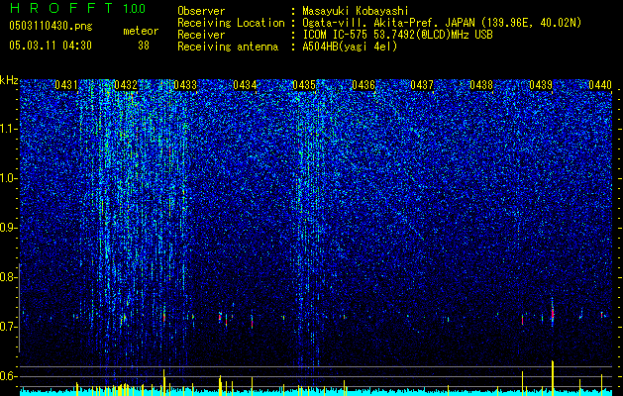Click the 0.6 kHz axis label
The width and height of the screenshot is (623, 396).
click(9, 376)
